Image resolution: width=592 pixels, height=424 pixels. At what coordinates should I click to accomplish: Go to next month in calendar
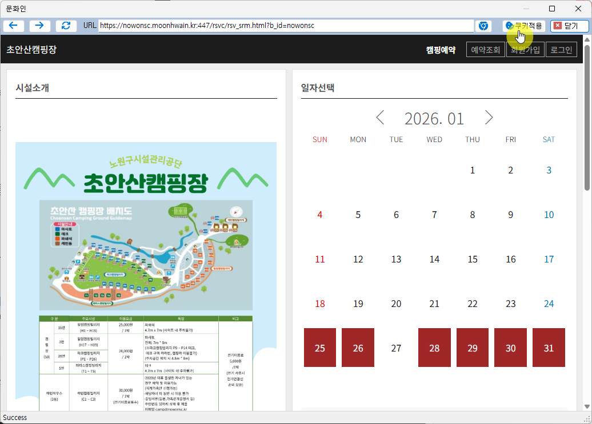pos(489,118)
